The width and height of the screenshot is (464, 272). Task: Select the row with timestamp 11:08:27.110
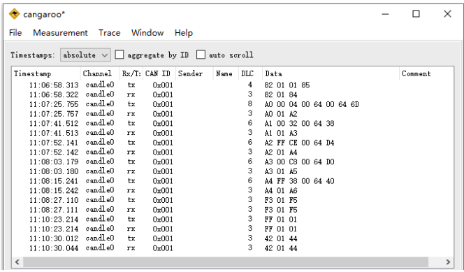[x=233, y=200]
